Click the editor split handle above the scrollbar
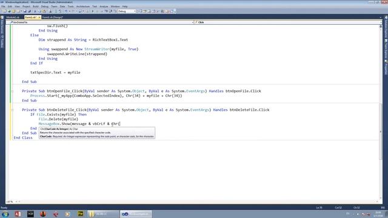388x218 pixels. click(x=381, y=26)
